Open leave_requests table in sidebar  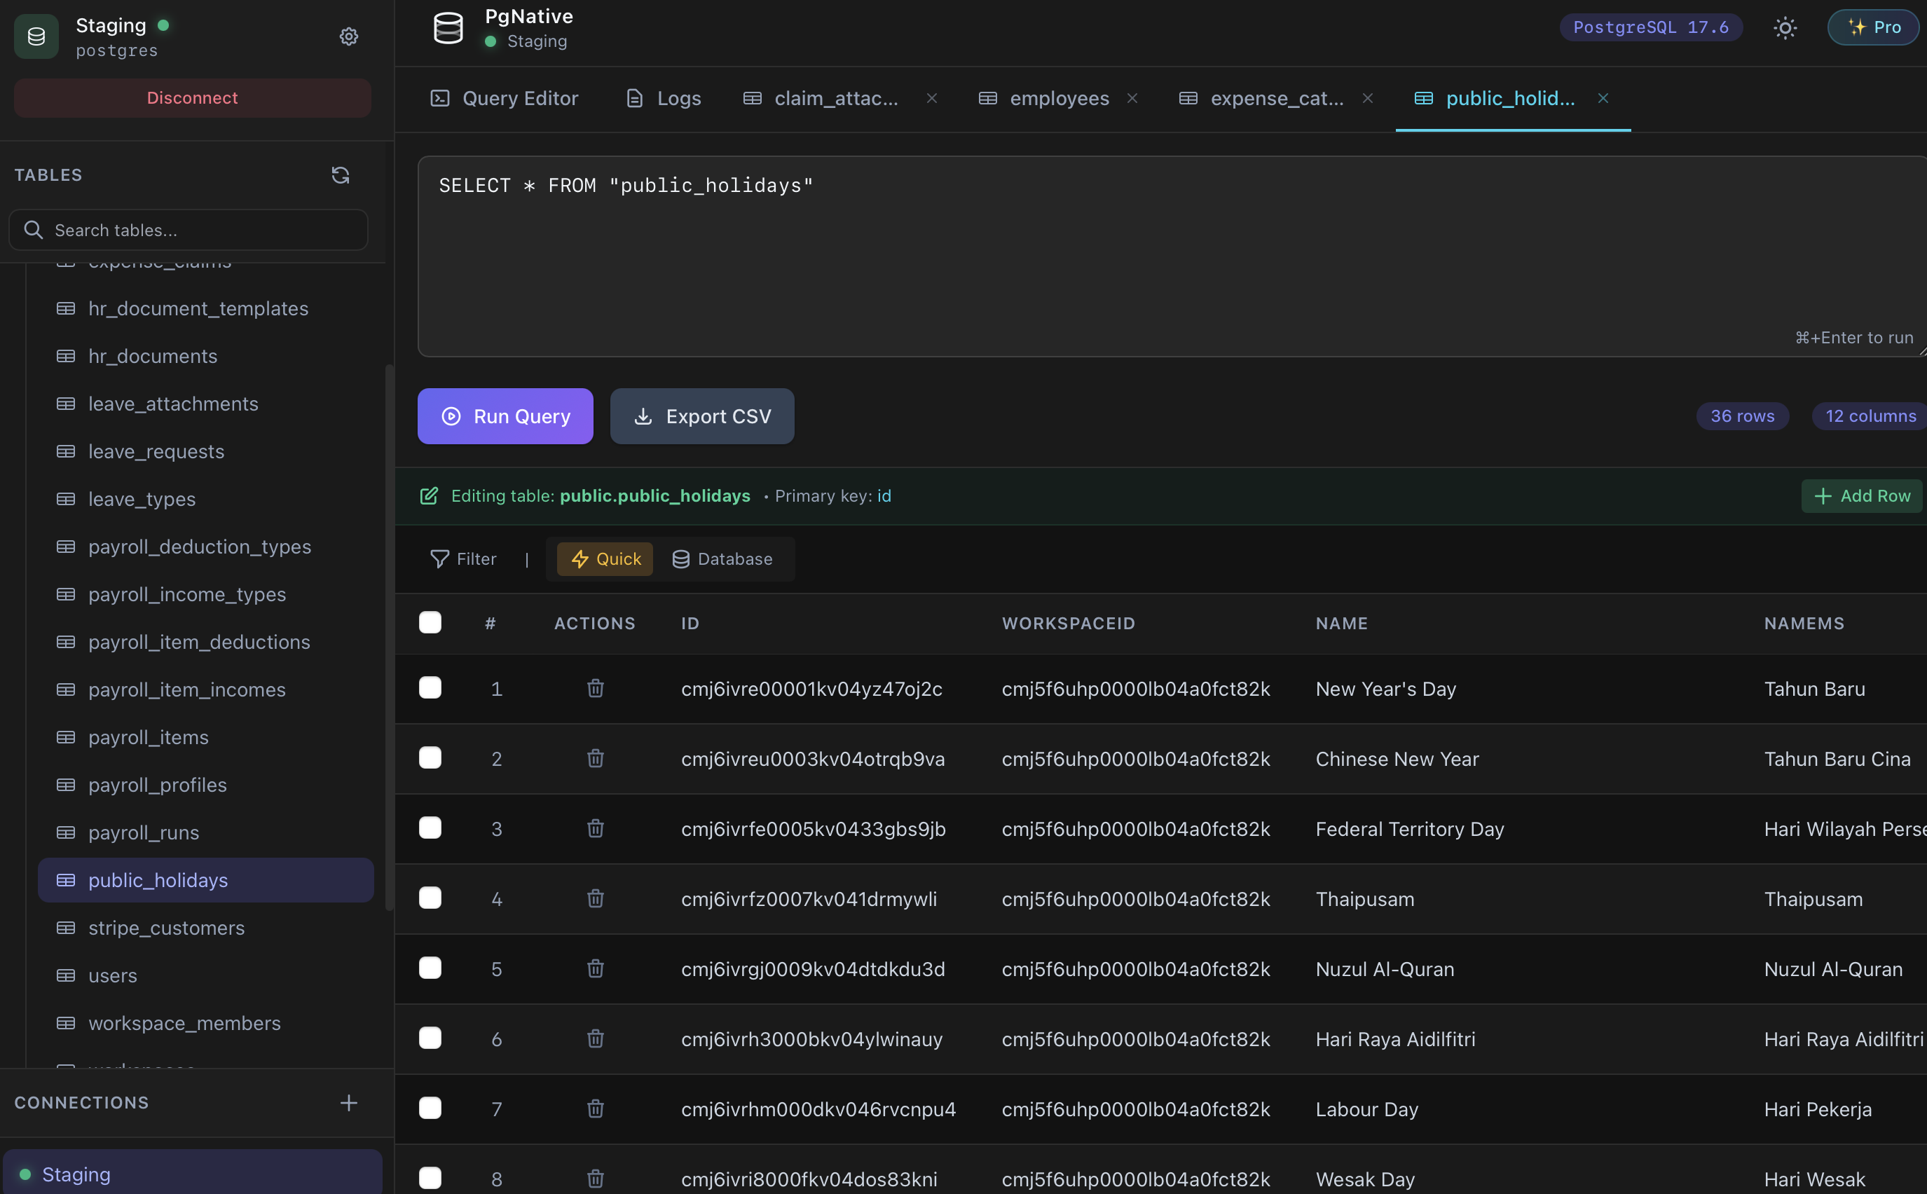coord(156,451)
